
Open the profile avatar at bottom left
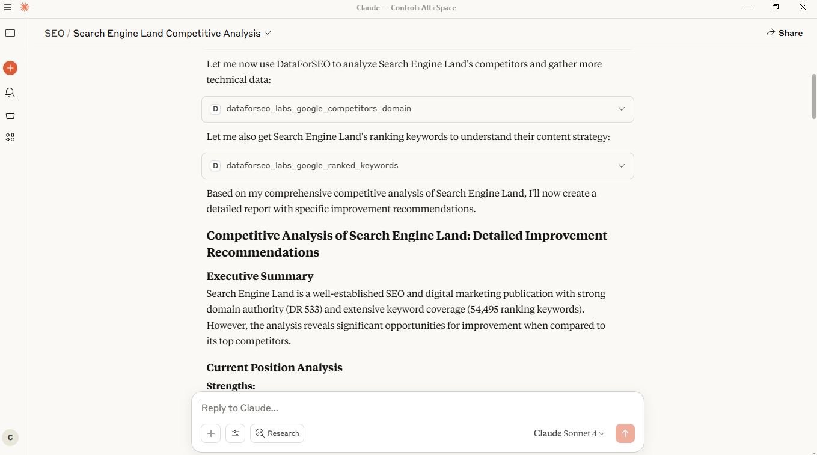pos(10,438)
